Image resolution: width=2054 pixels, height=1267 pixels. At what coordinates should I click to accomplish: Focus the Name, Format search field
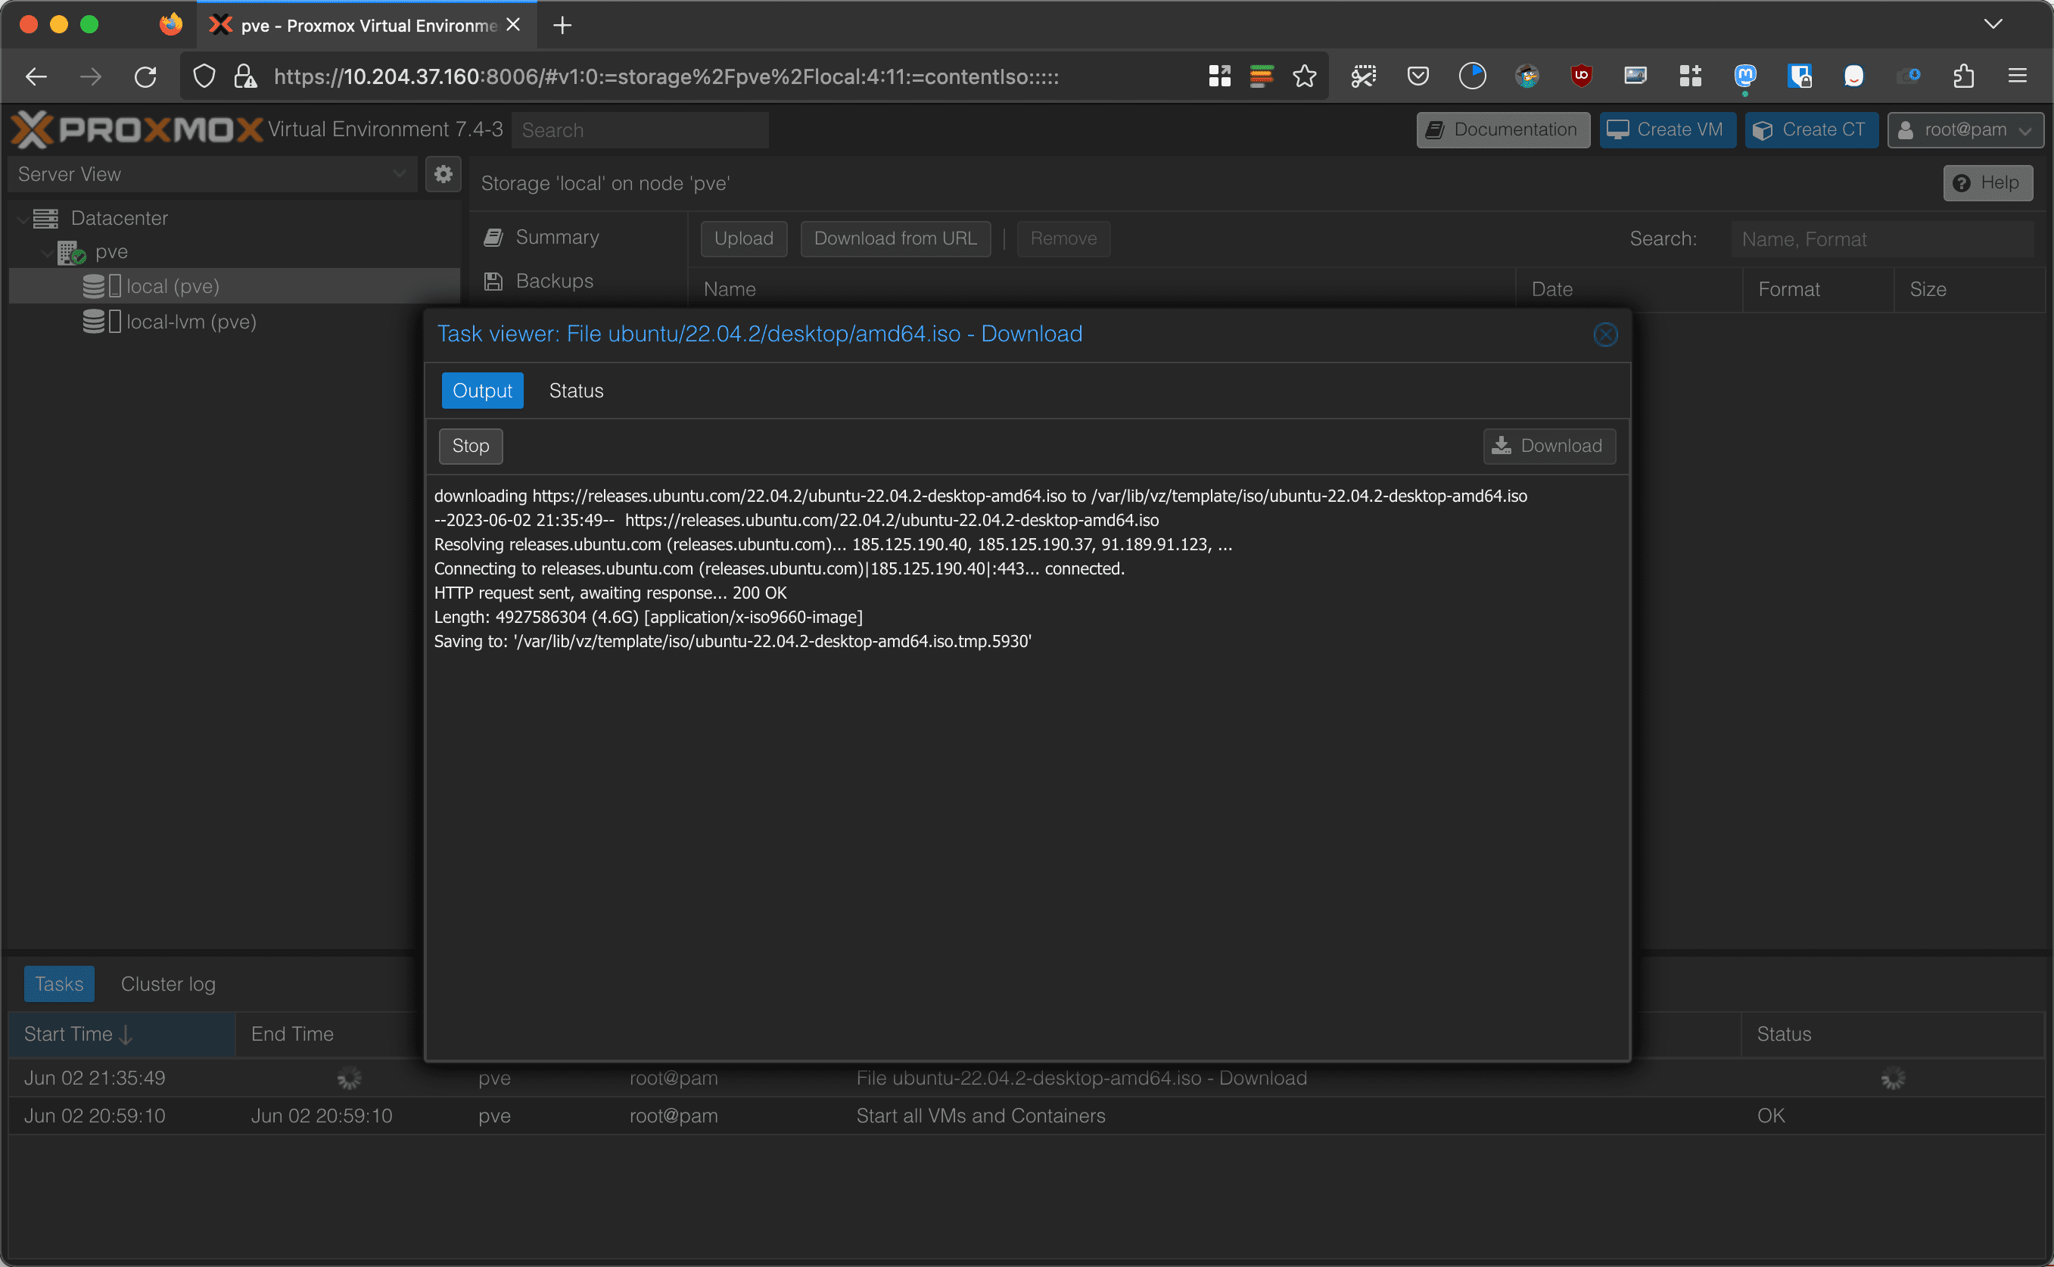tap(1881, 240)
